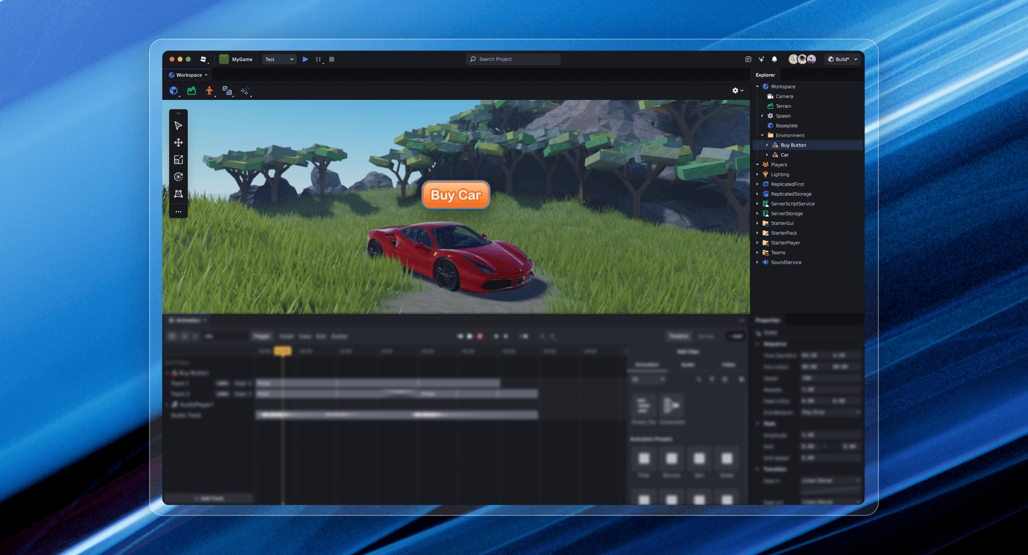Viewport: 1028px width, 555px height.
Task: Open the AI assistant sparkle icon
Action: (761, 59)
